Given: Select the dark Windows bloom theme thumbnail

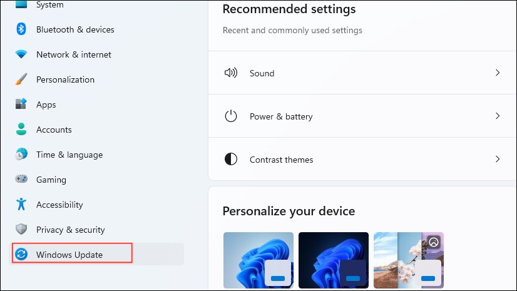Looking at the screenshot, I should click(334, 260).
